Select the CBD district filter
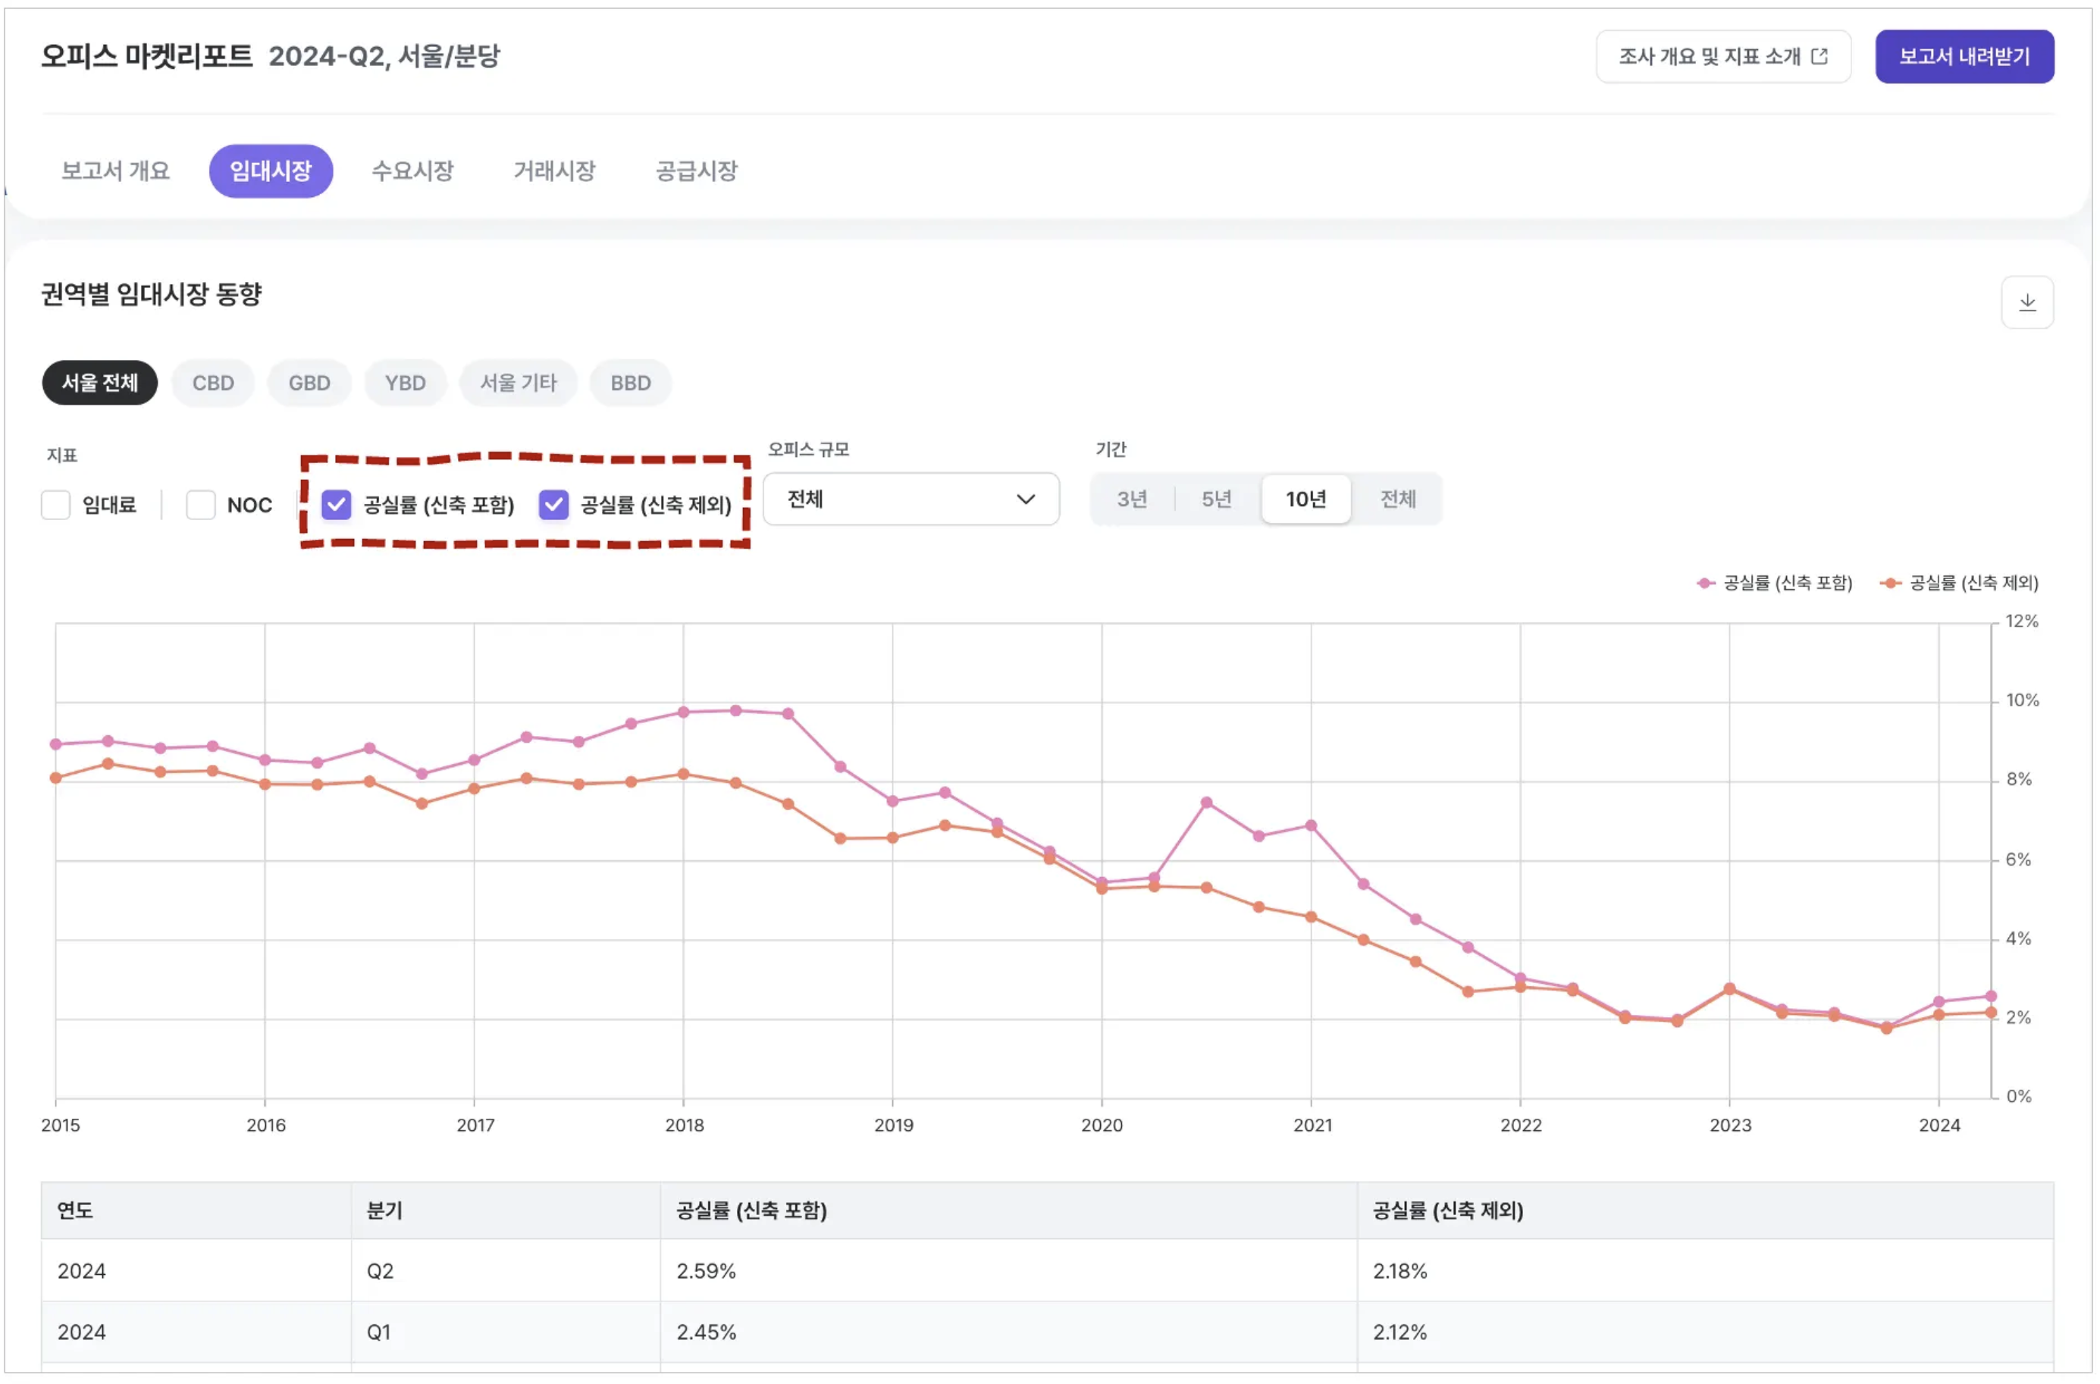2100x1384 pixels. point(213,383)
